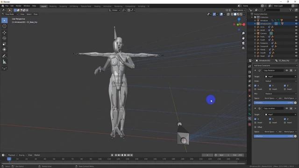Open Order dropdown in Copy Rotation

[280, 81]
